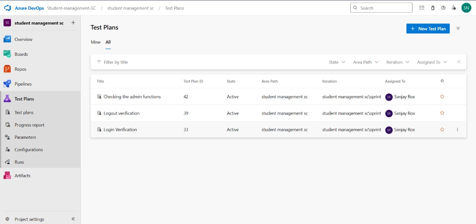Image resolution: width=476 pixels, height=224 pixels.
Task: Open the Repos hub icon
Action: 7,69
